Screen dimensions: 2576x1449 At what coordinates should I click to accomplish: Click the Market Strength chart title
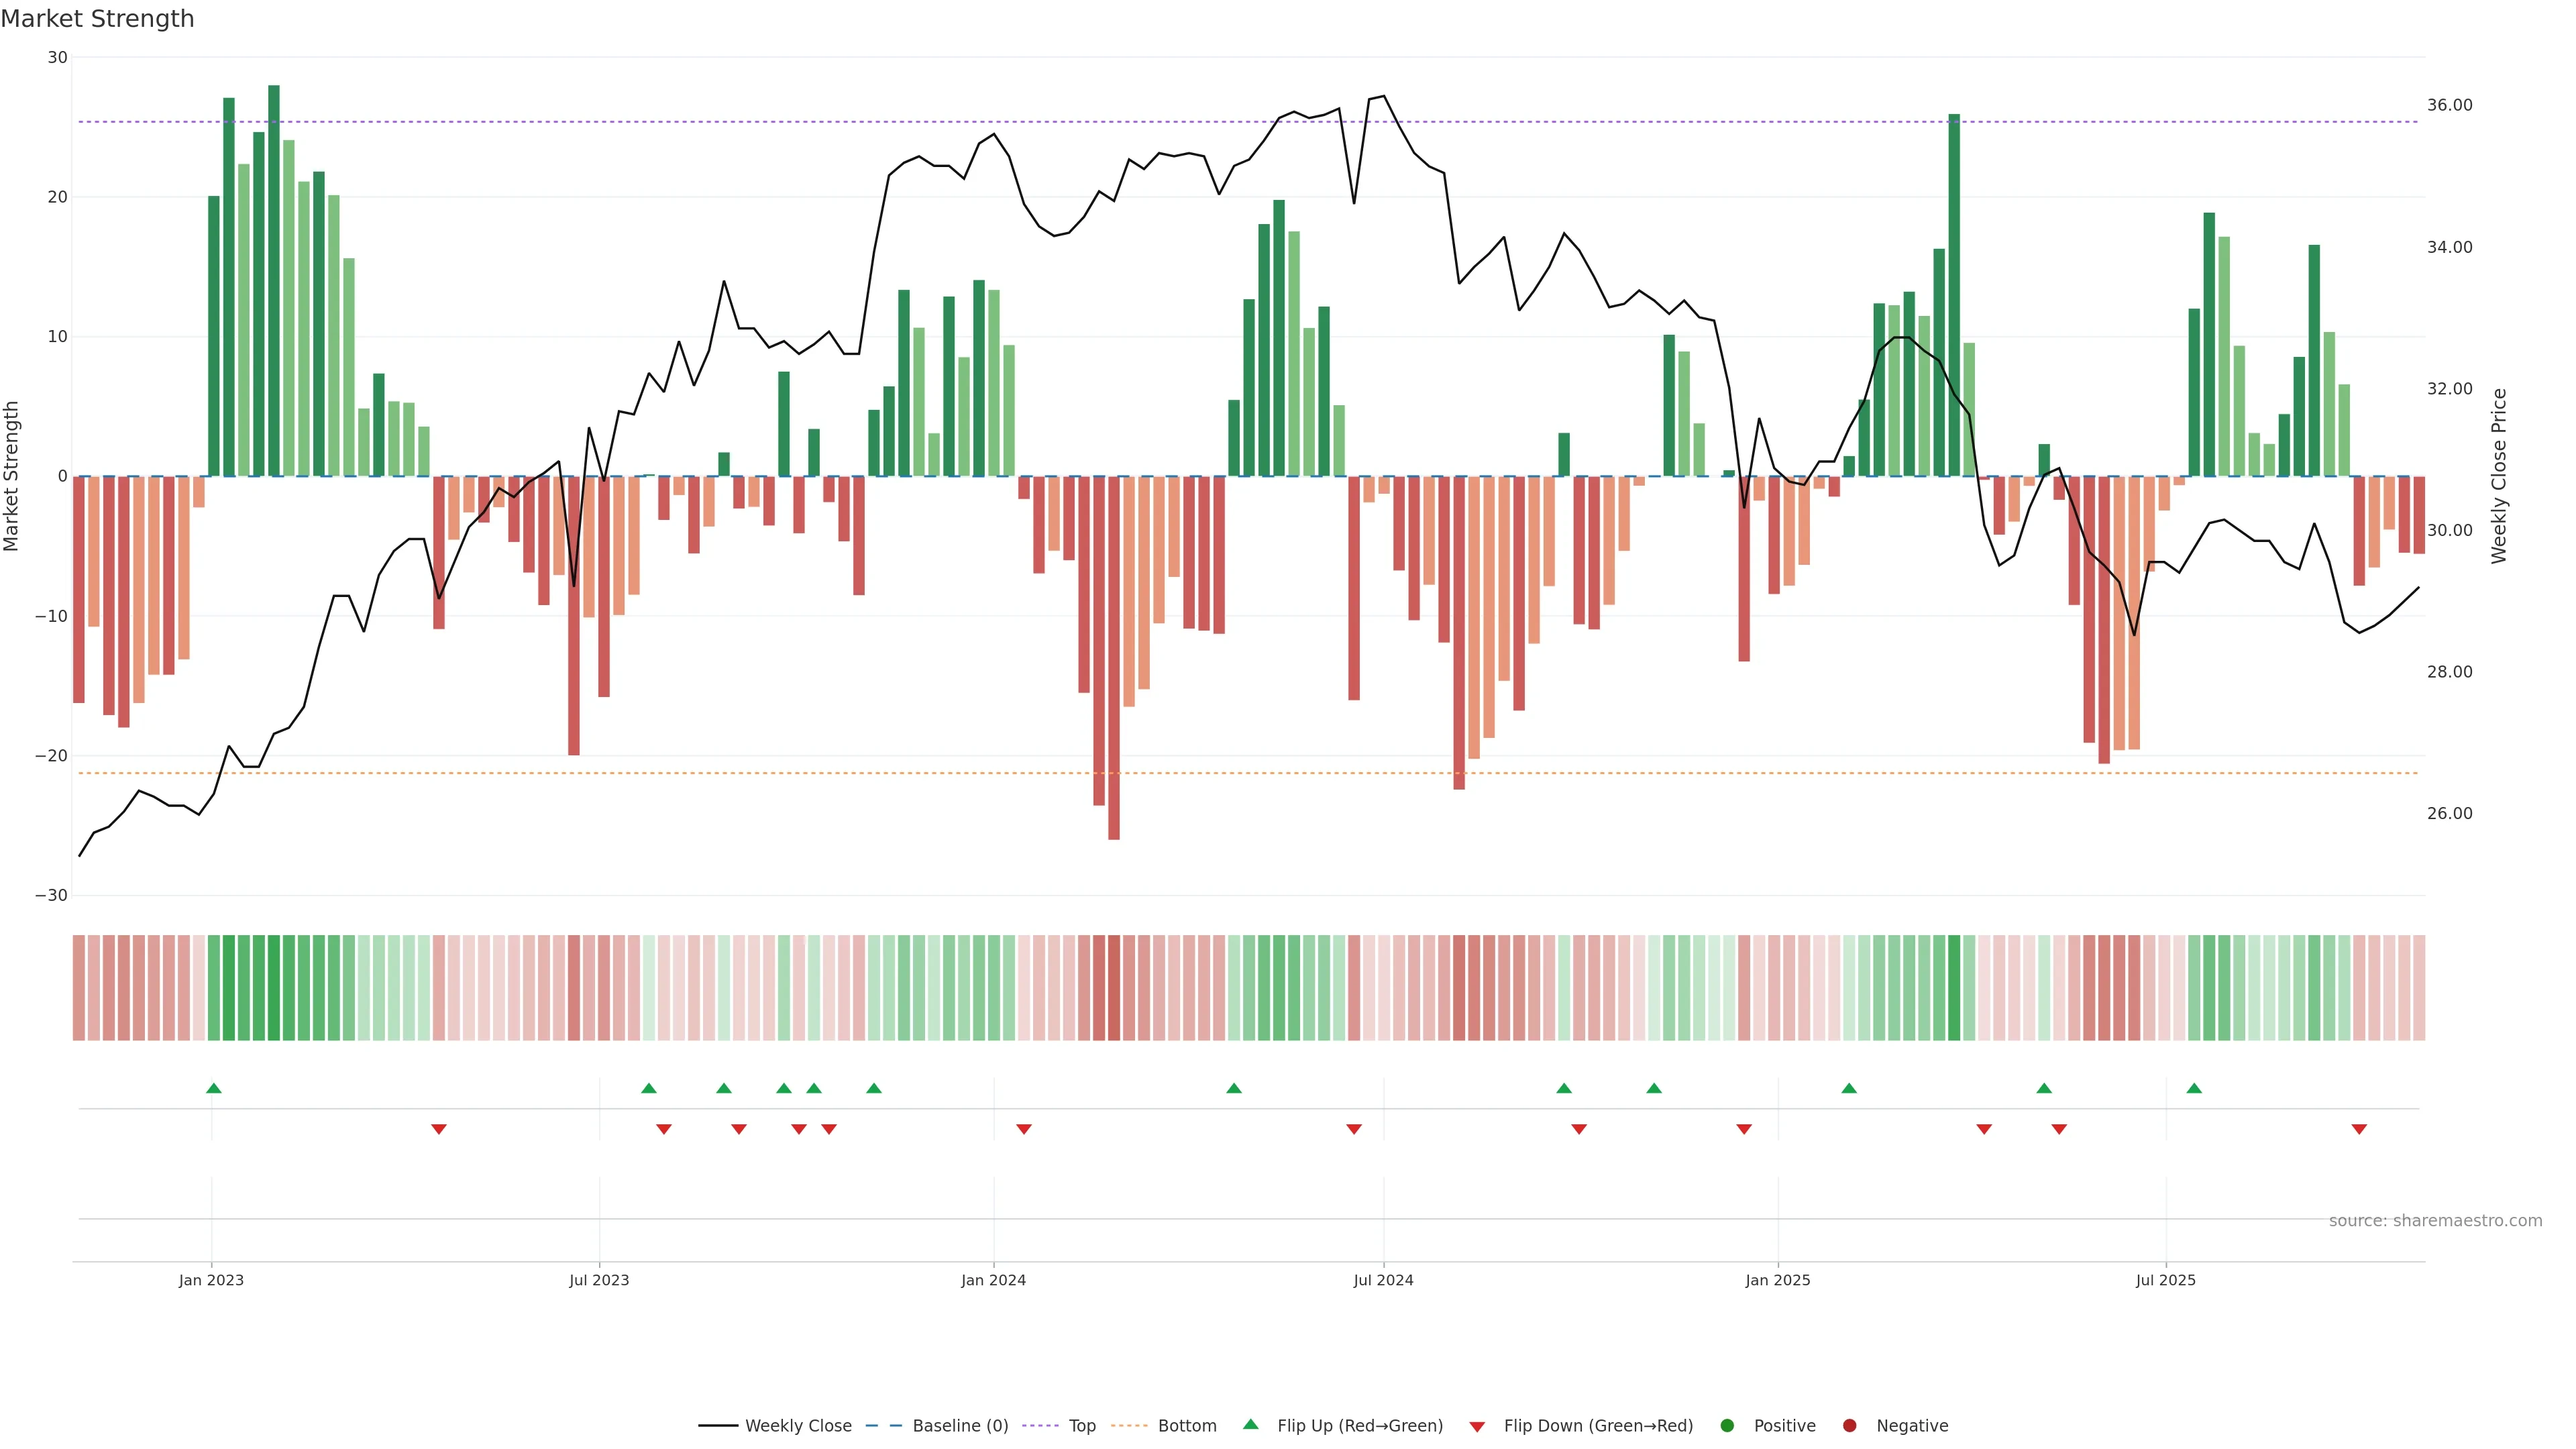pyautogui.click(x=97, y=19)
